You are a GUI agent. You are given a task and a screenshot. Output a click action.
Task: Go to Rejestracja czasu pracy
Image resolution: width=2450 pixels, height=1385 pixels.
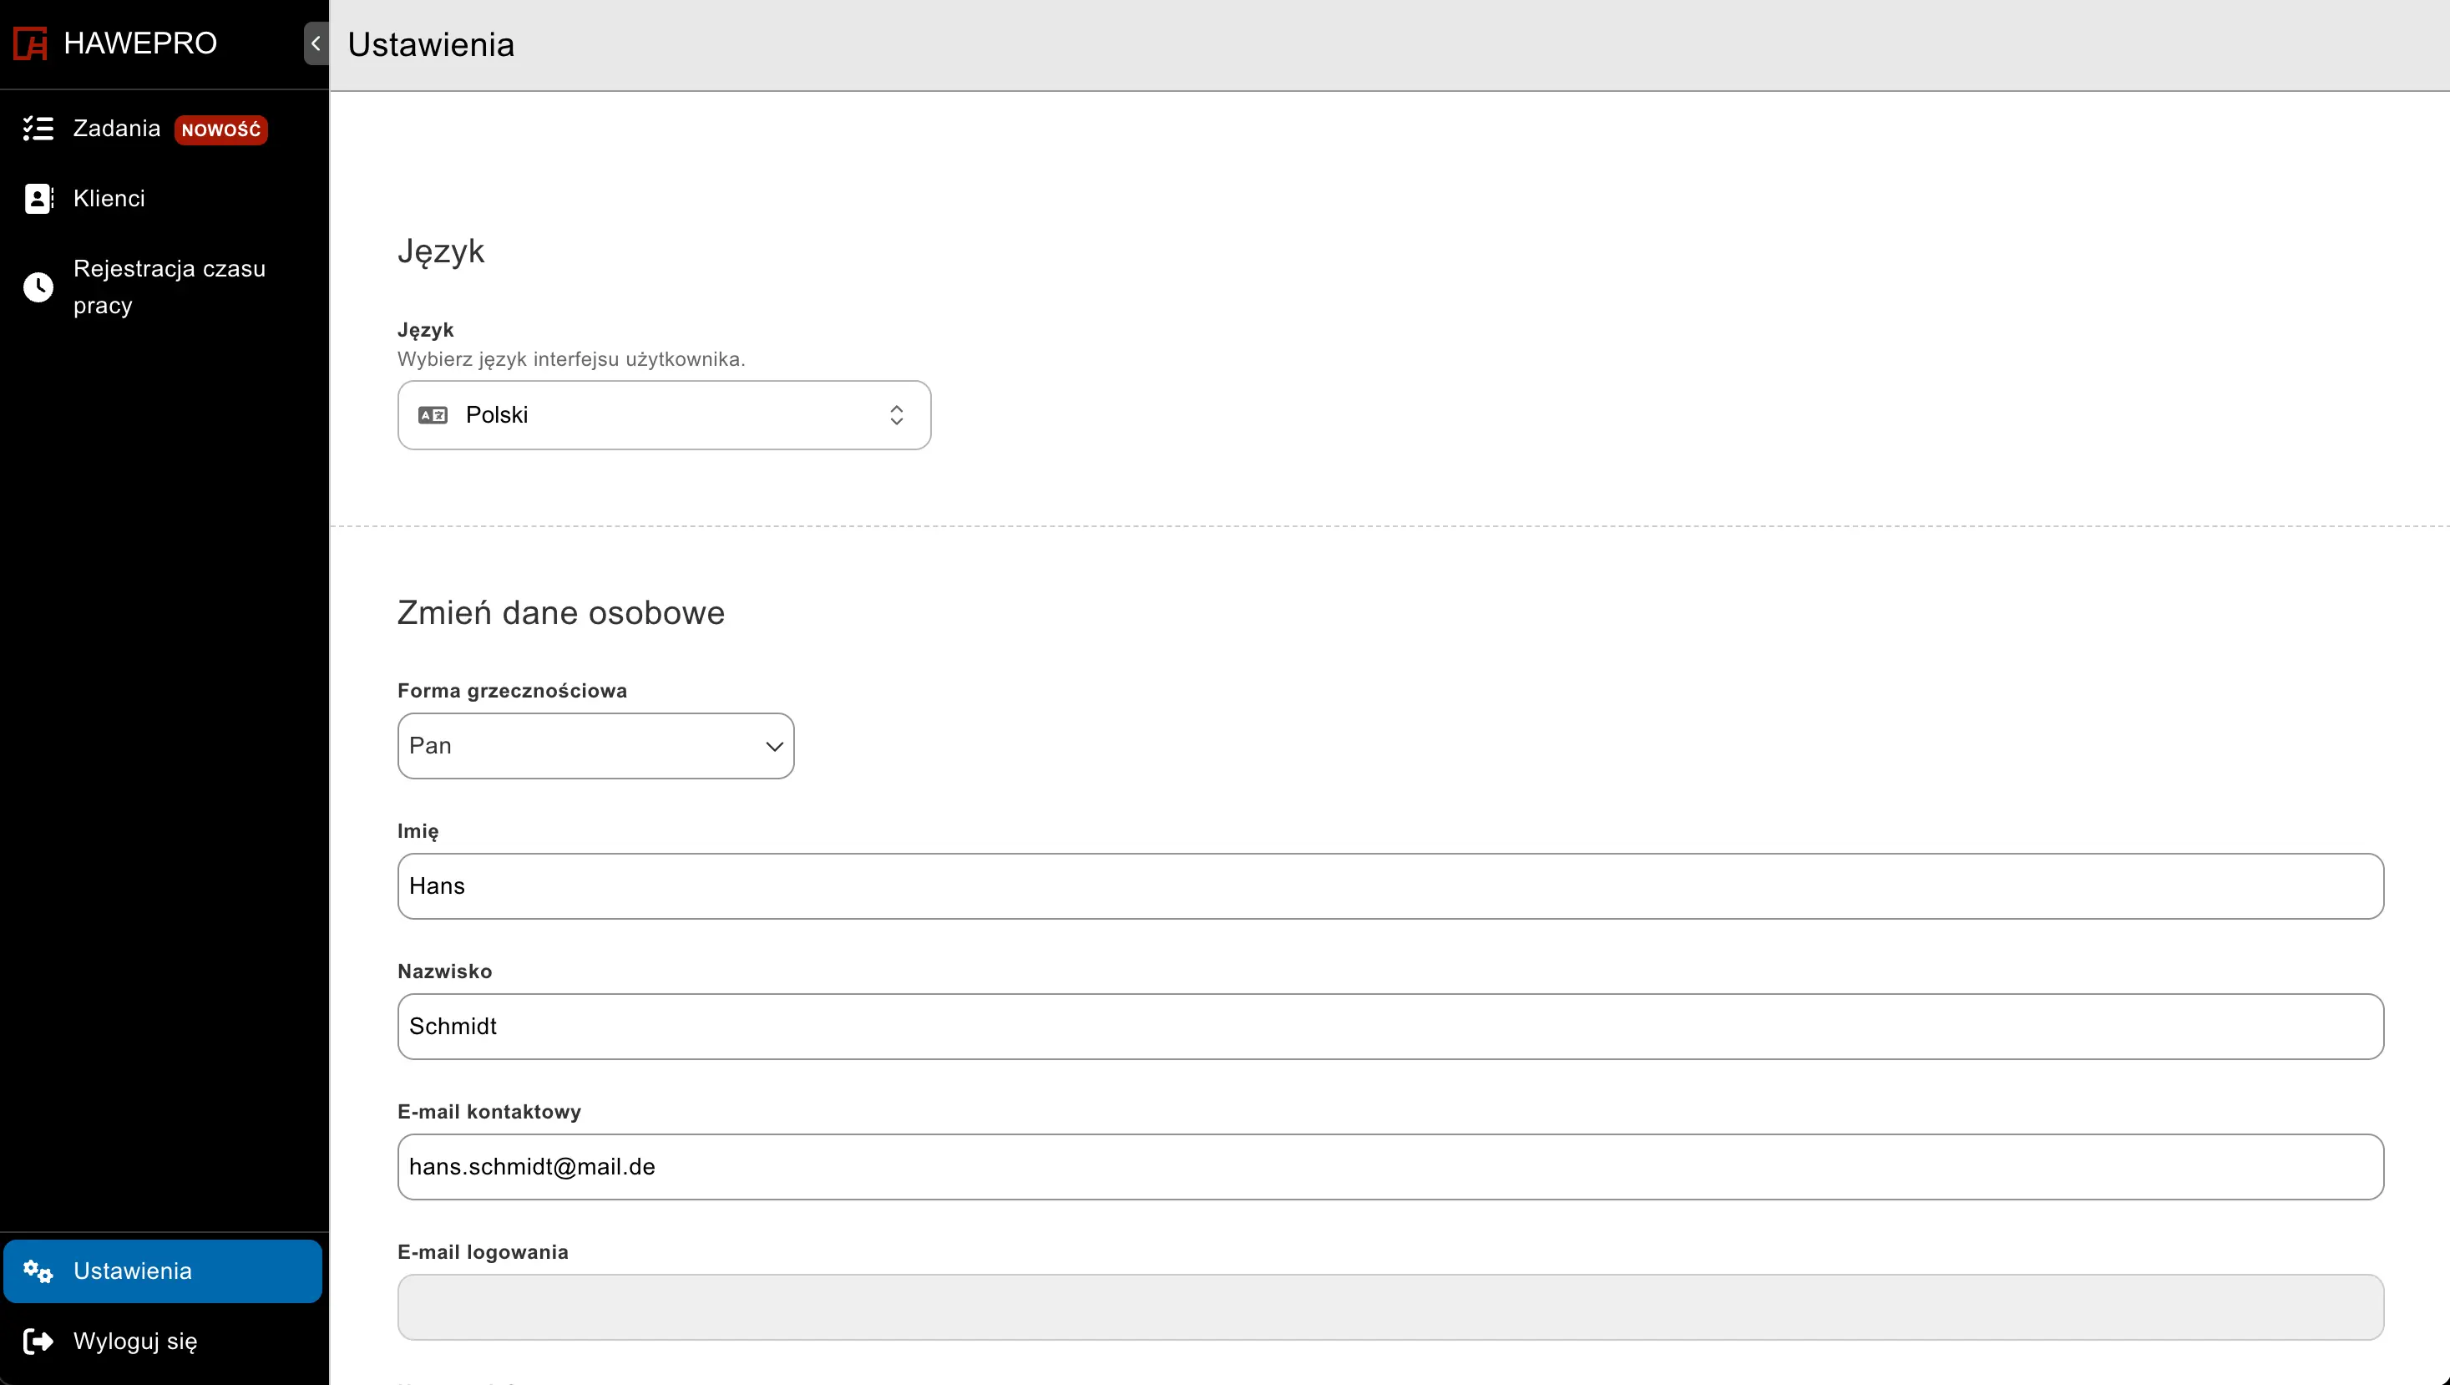(165, 287)
